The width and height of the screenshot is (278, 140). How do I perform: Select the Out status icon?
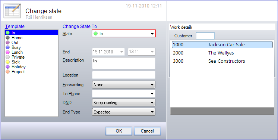(7, 43)
